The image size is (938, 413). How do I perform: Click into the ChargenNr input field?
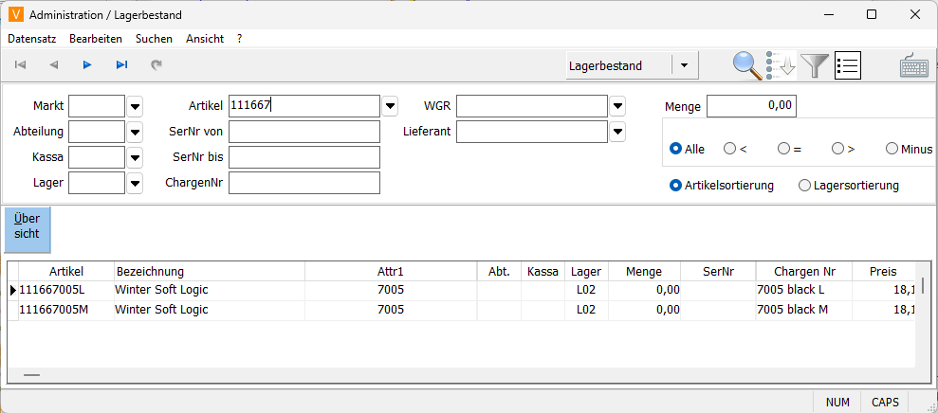click(x=303, y=183)
